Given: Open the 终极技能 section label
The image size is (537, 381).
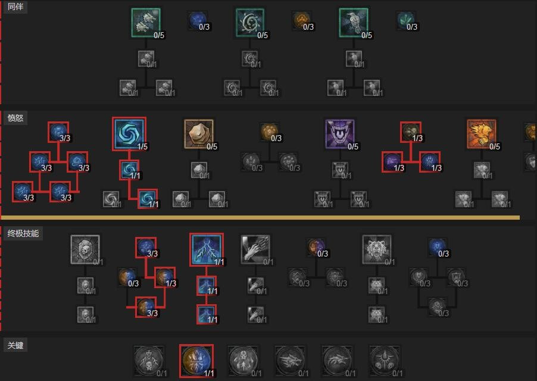Looking at the screenshot, I should (x=23, y=233).
